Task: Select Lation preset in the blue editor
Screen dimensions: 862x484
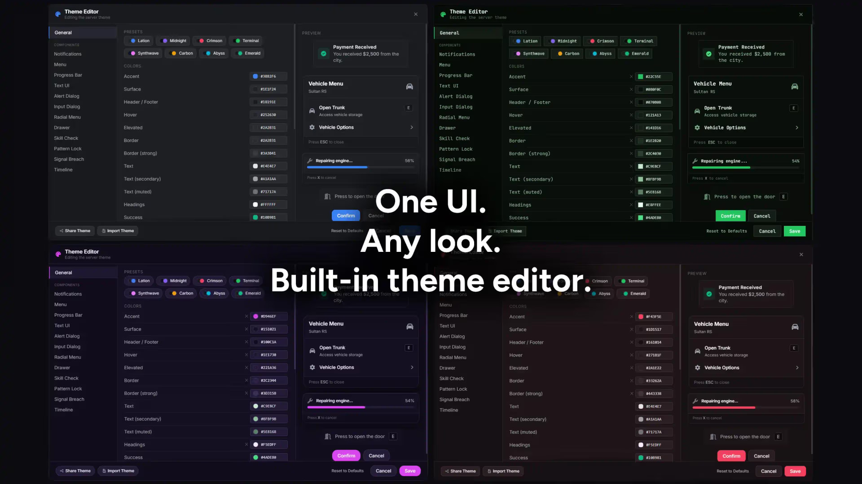Action: [139, 41]
